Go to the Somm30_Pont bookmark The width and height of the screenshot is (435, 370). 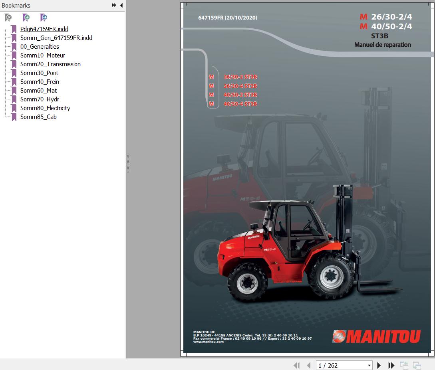[39, 73]
